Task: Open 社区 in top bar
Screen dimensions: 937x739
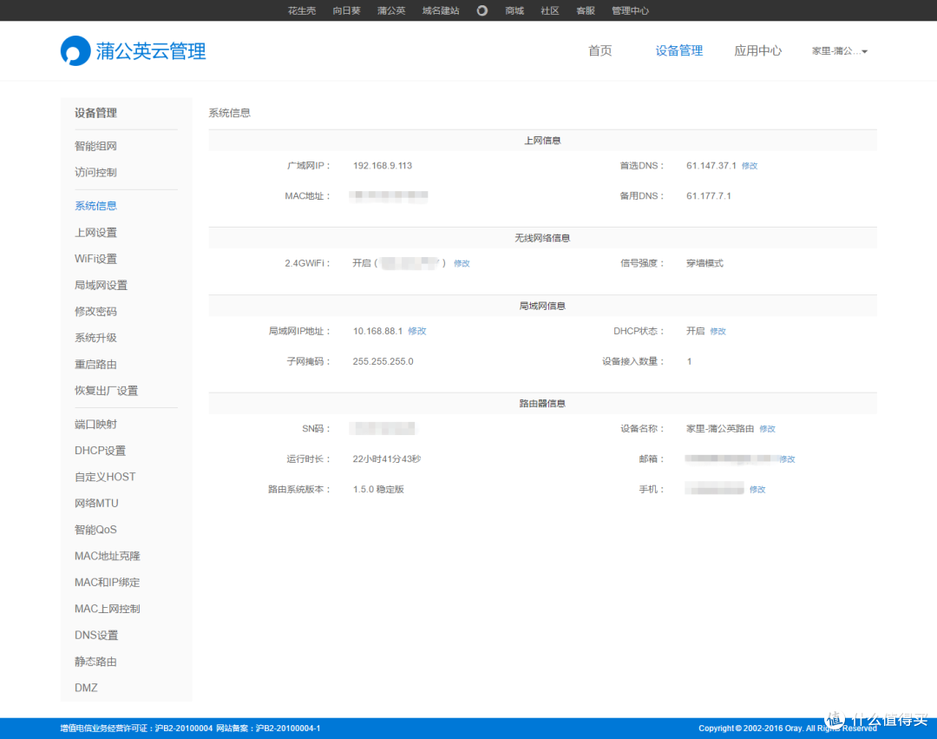Action: click(550, 10)
